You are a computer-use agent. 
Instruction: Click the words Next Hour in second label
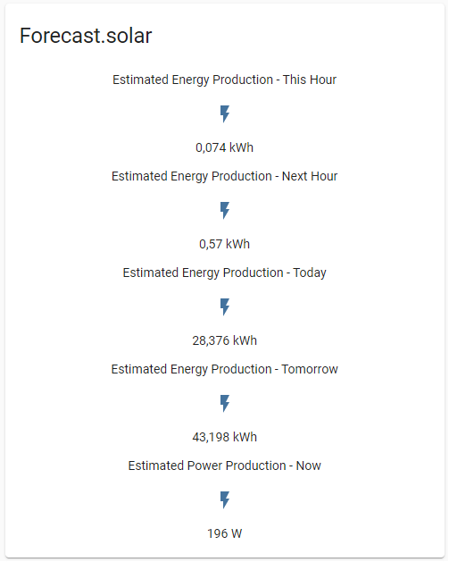point(310,176)
